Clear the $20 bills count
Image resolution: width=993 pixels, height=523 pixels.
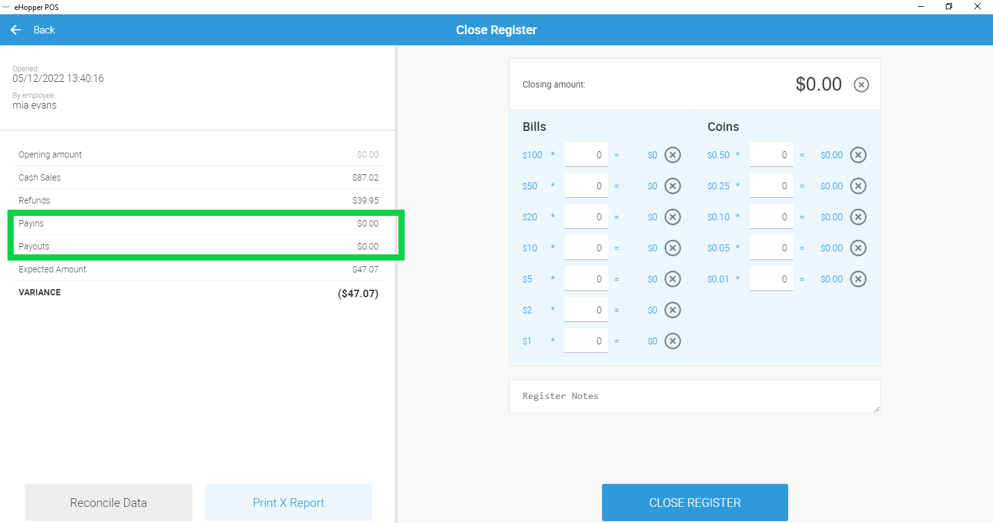click(673, 217)
